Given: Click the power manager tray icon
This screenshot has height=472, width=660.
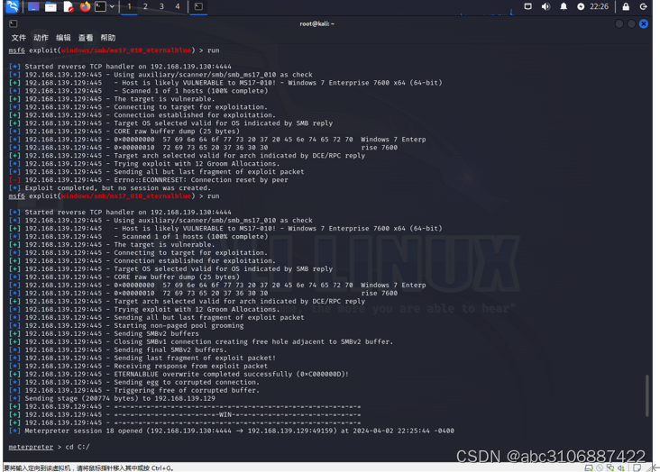Looking at the screenshot, I should 581,6.
